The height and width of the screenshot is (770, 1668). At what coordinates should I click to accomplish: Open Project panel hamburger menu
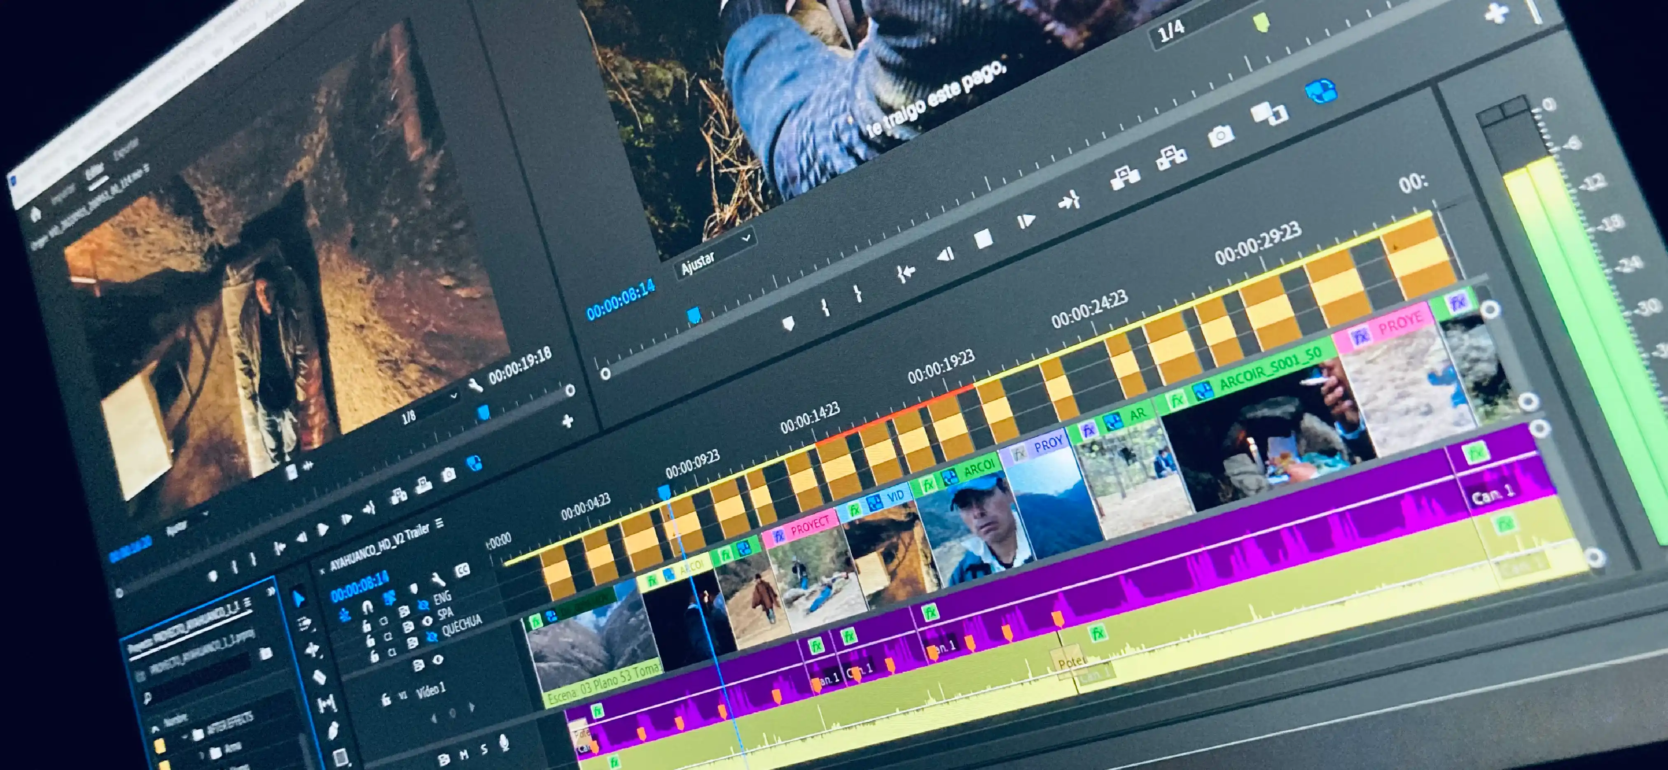pos(248,603)
